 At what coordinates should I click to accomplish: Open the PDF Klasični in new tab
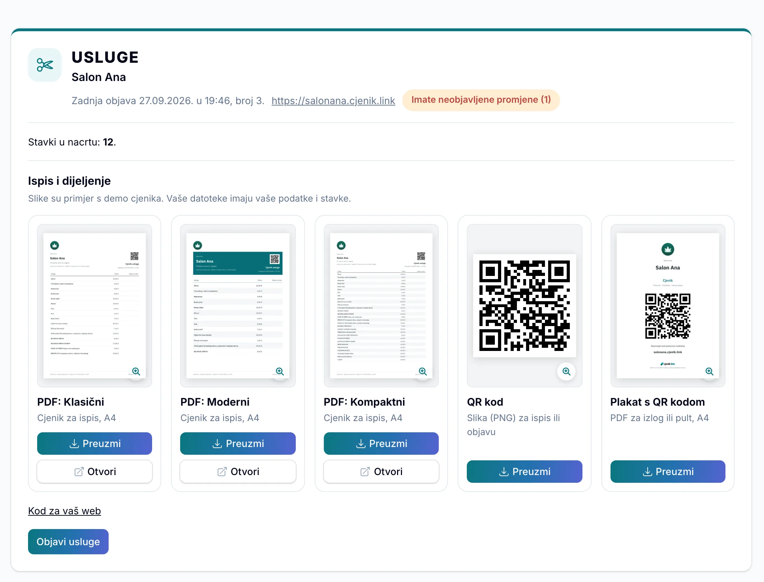[95, 472]
